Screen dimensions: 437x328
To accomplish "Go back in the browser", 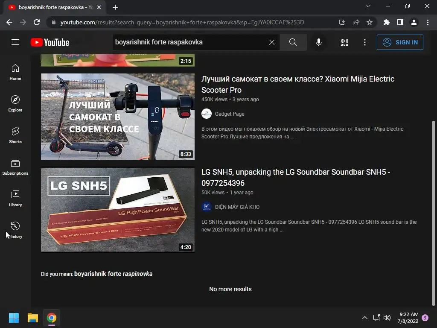I will coord(9,22).
